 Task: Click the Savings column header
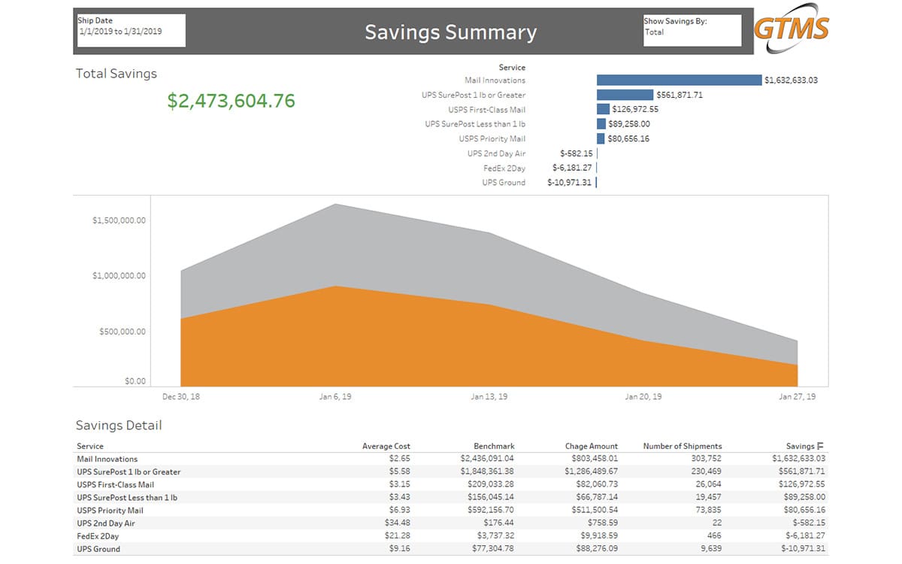tap(801, 447)
